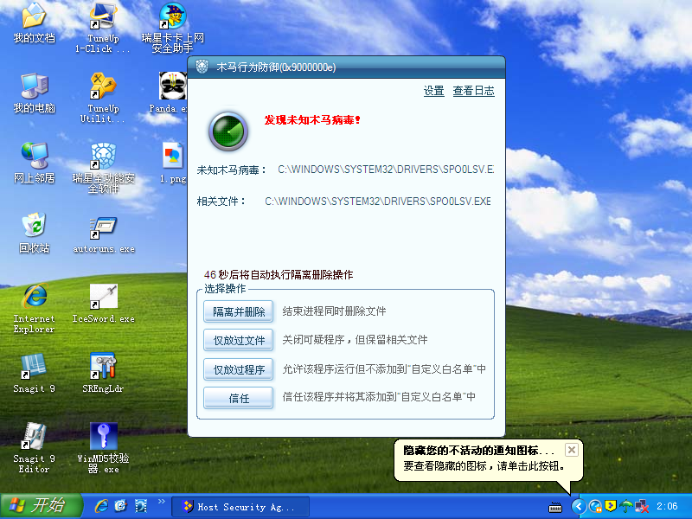Open the 设置 link
The height and width of the screenshot is (519, 692).
(x=434, y=91)
